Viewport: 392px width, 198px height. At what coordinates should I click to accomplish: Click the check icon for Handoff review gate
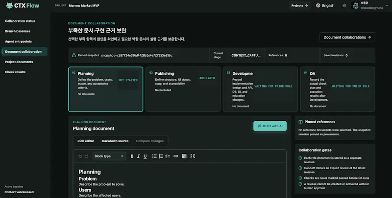pos(300,168)
